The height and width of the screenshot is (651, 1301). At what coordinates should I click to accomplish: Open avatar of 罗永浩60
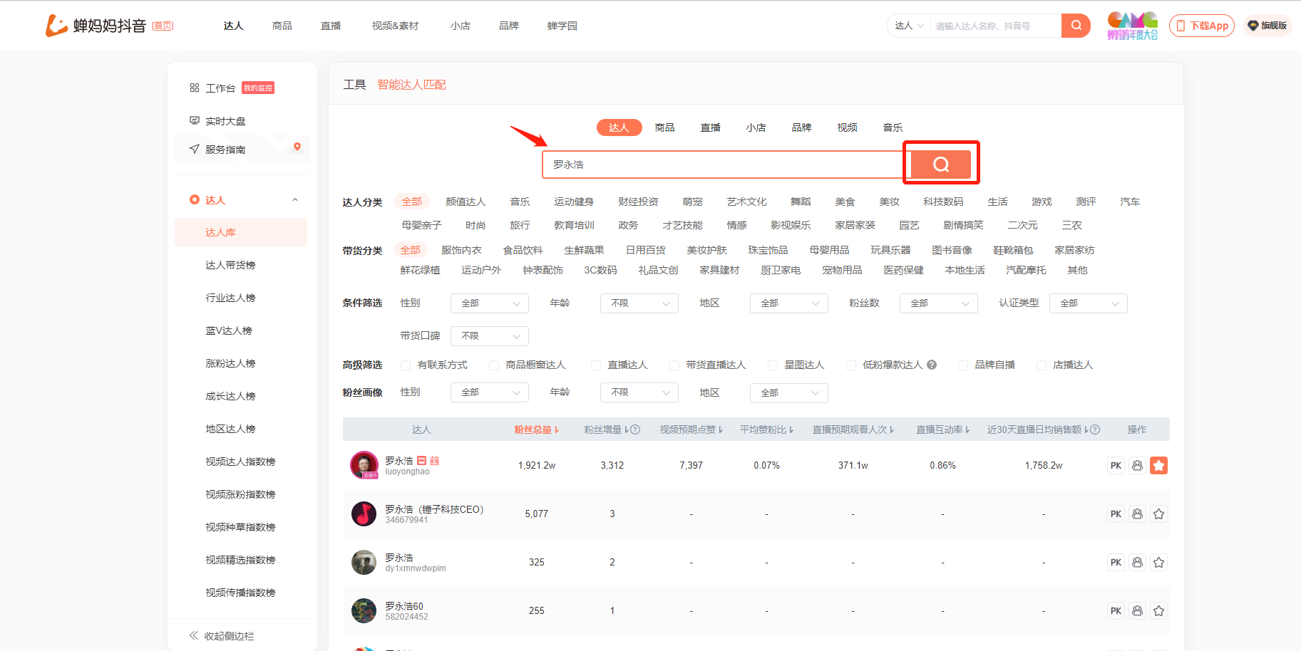[x=364, y=610]
